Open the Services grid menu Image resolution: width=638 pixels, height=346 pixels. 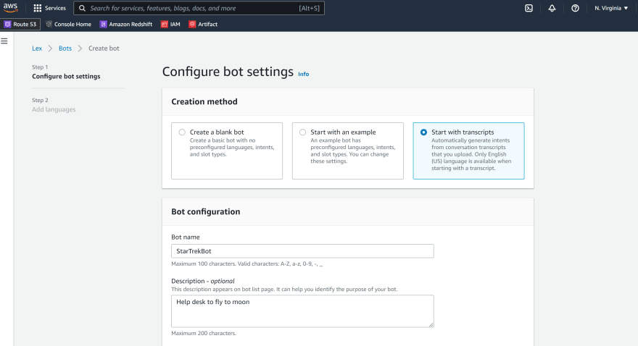[38, 8]
